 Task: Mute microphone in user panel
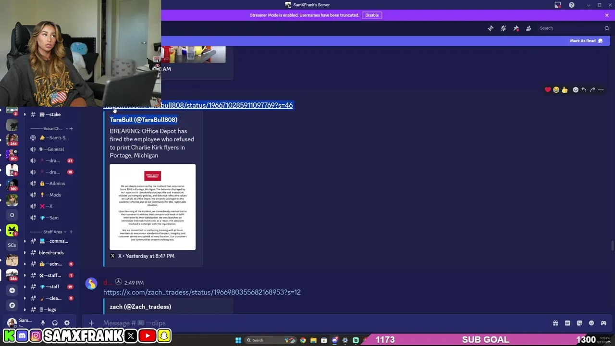click(43, 323)
